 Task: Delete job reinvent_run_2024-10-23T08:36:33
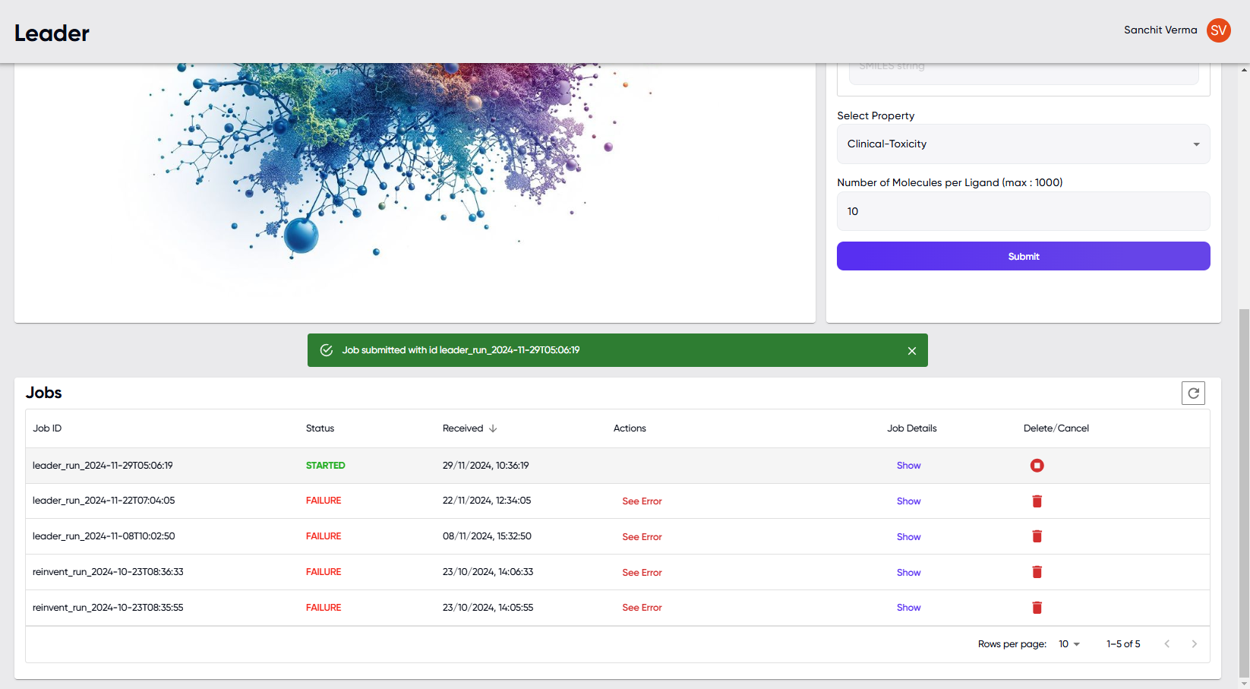(x=1037, y=572)
